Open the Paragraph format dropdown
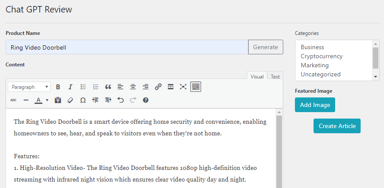Screen dimensions: 384x188 coord(29,87)
